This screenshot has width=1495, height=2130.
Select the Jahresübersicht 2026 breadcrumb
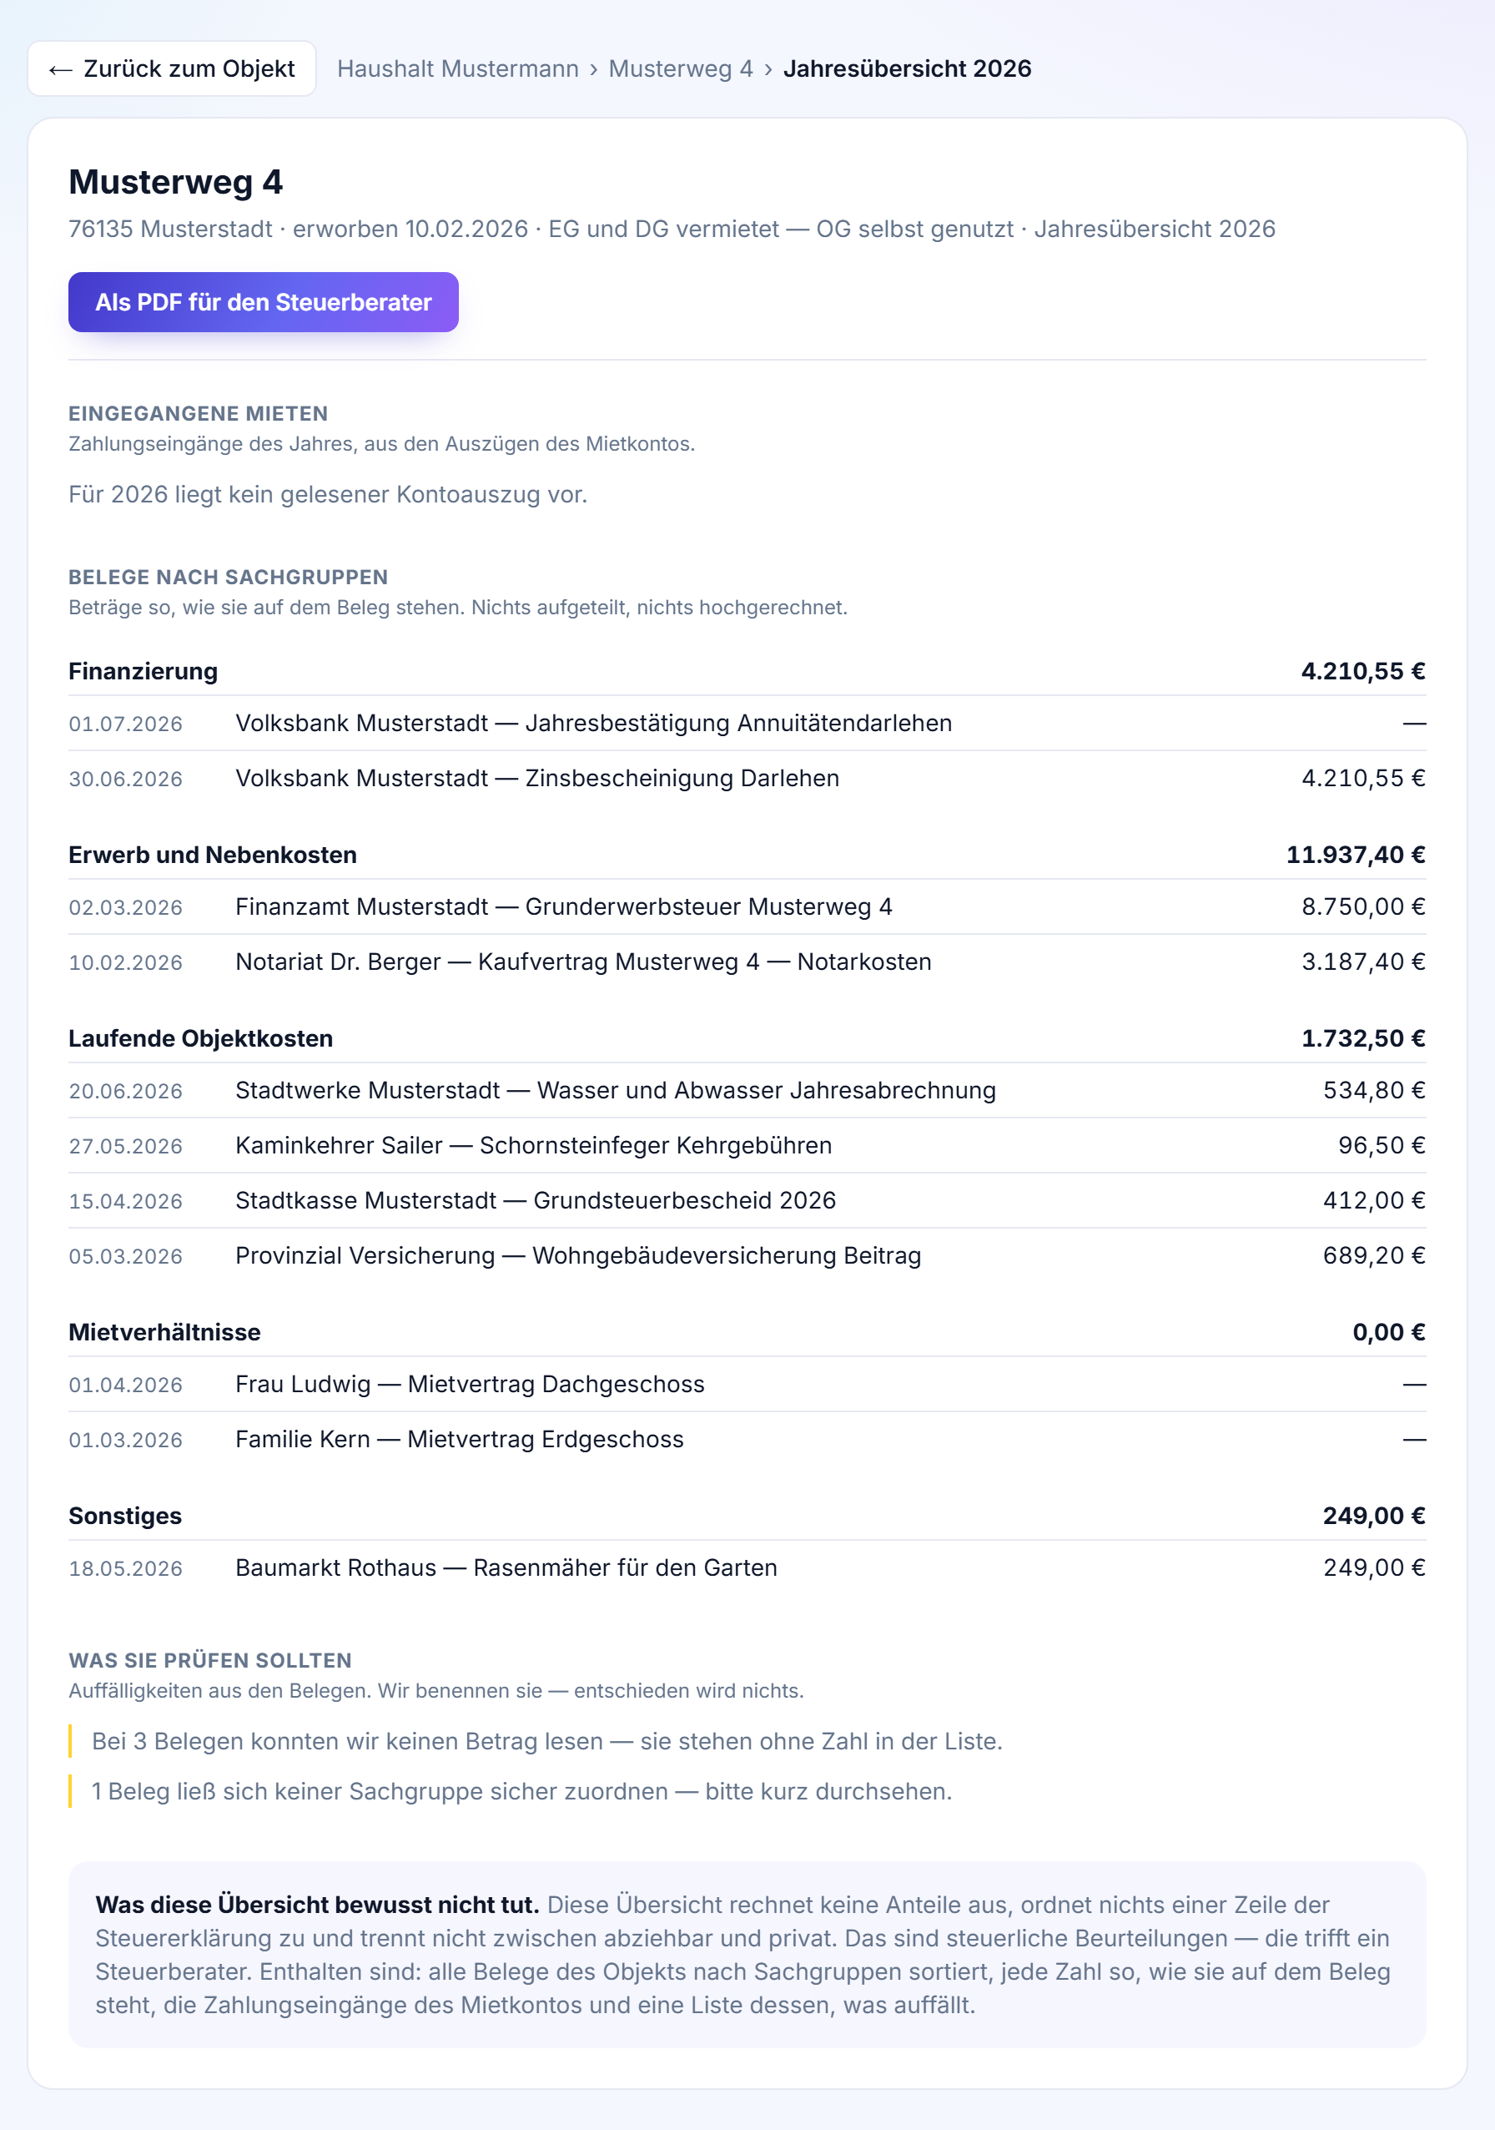907,68
